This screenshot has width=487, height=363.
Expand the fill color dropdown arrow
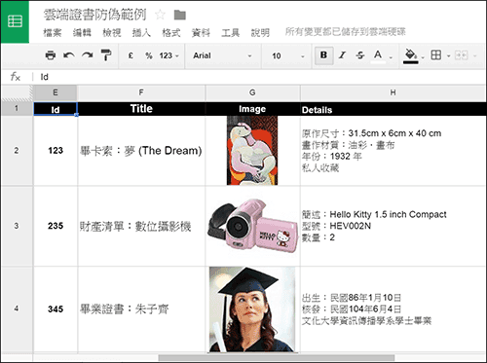pos(423,57)
